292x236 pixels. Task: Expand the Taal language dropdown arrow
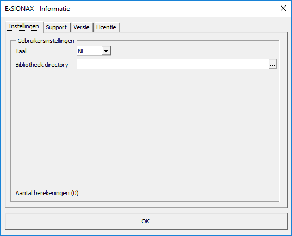click(107, 51)
